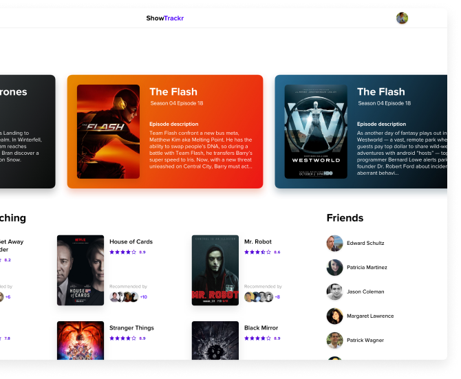Click House of Cards recommender avatars
This screenshot has width=461, height=379.
coord(124,296)
